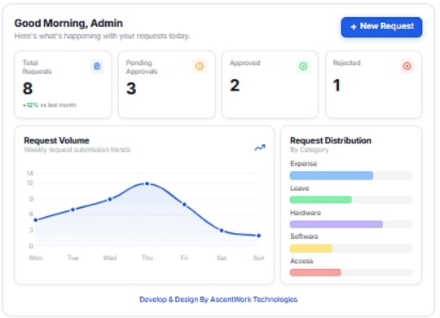Click the Thu peak data point
This screenshot has width=440, height=318.
pyautogui.click(x=147, y=183)
